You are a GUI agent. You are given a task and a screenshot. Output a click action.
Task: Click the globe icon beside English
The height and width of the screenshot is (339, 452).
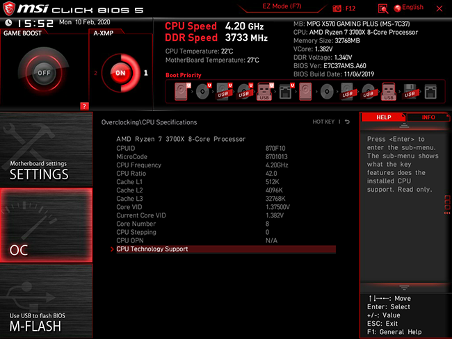coord(398,8)
